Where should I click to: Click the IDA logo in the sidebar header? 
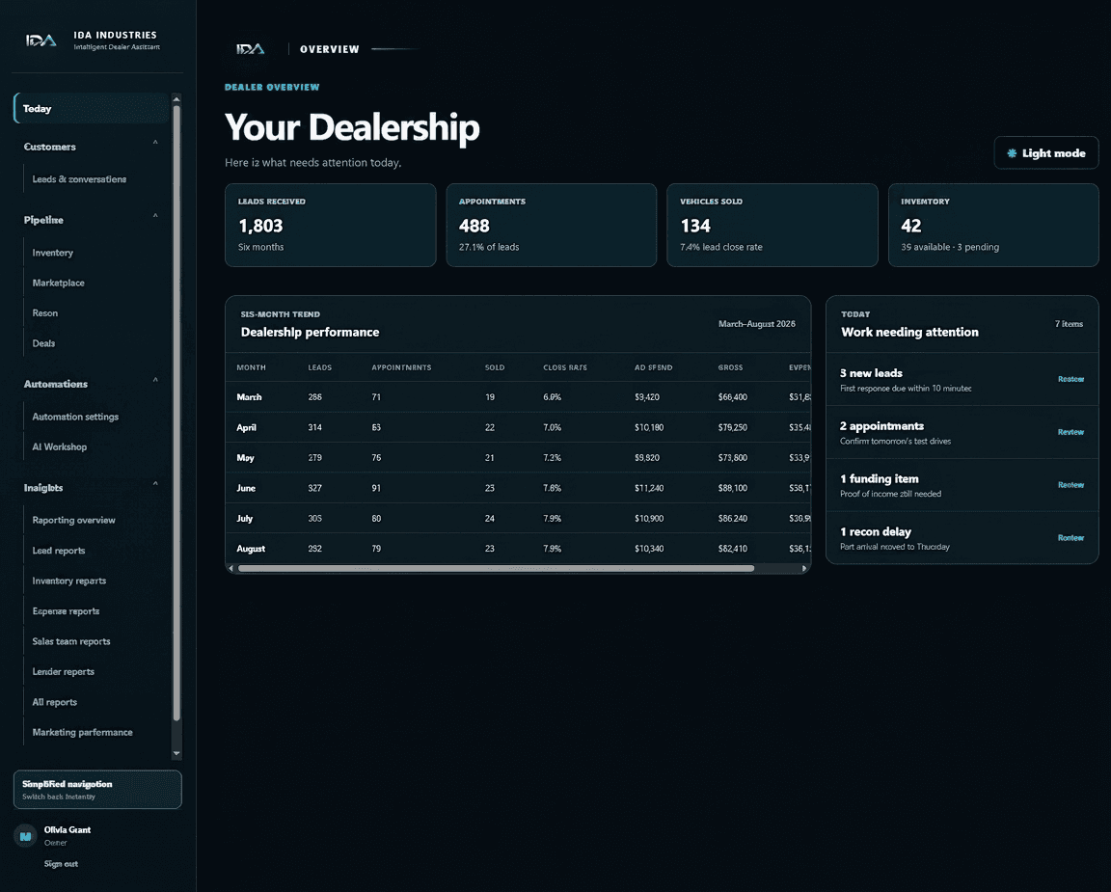pyautogui.click(x=41, y=41)
